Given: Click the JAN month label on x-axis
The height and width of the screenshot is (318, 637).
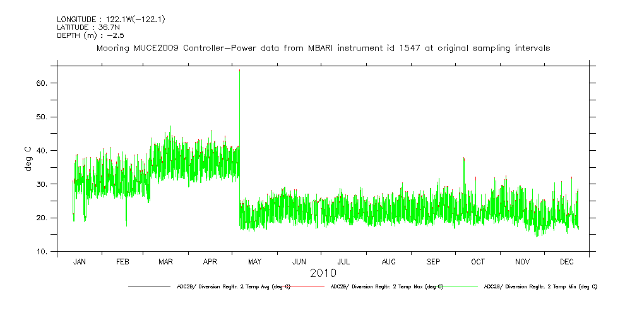Looking at the screenshot, I should pos(80,261).
